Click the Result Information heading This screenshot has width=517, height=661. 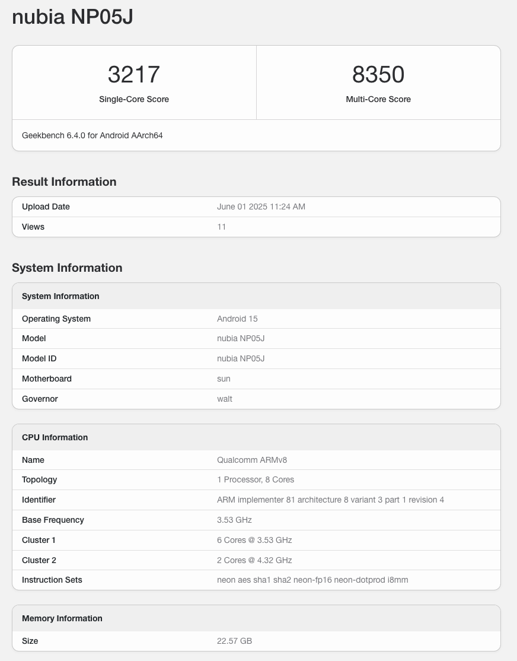[x=64, y=182]
